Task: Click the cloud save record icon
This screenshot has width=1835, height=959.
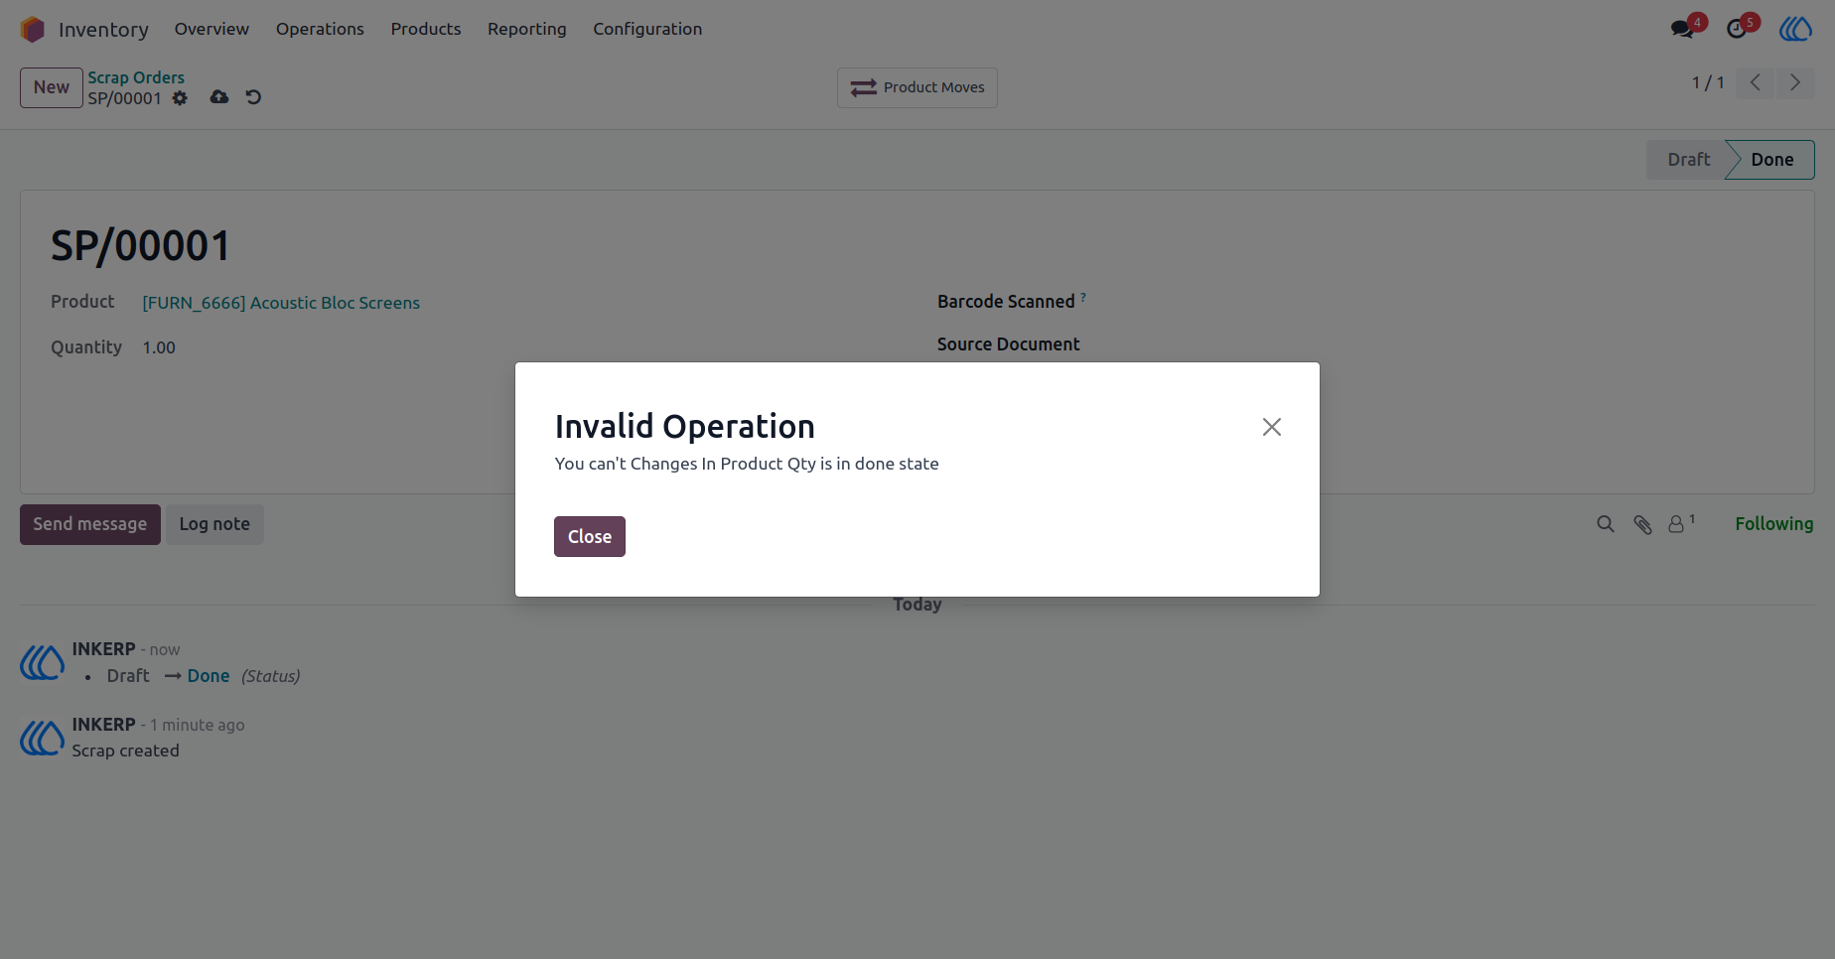Action: 219,96
